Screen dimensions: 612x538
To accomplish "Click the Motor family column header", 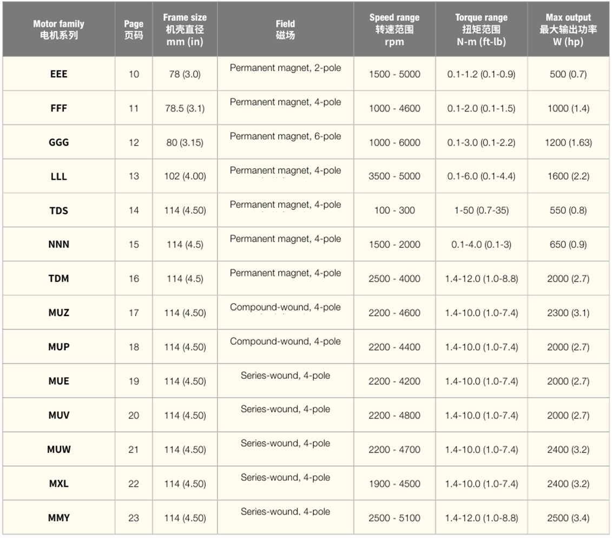I will [x=58, y=29].
